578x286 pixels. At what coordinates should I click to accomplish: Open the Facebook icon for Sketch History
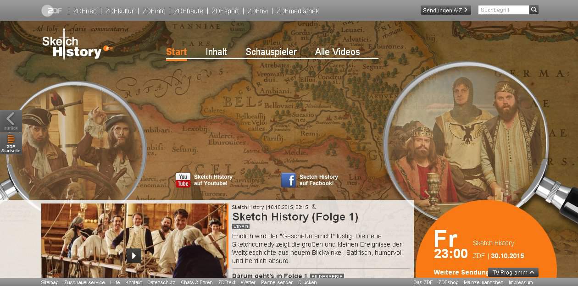pos(289,180)
